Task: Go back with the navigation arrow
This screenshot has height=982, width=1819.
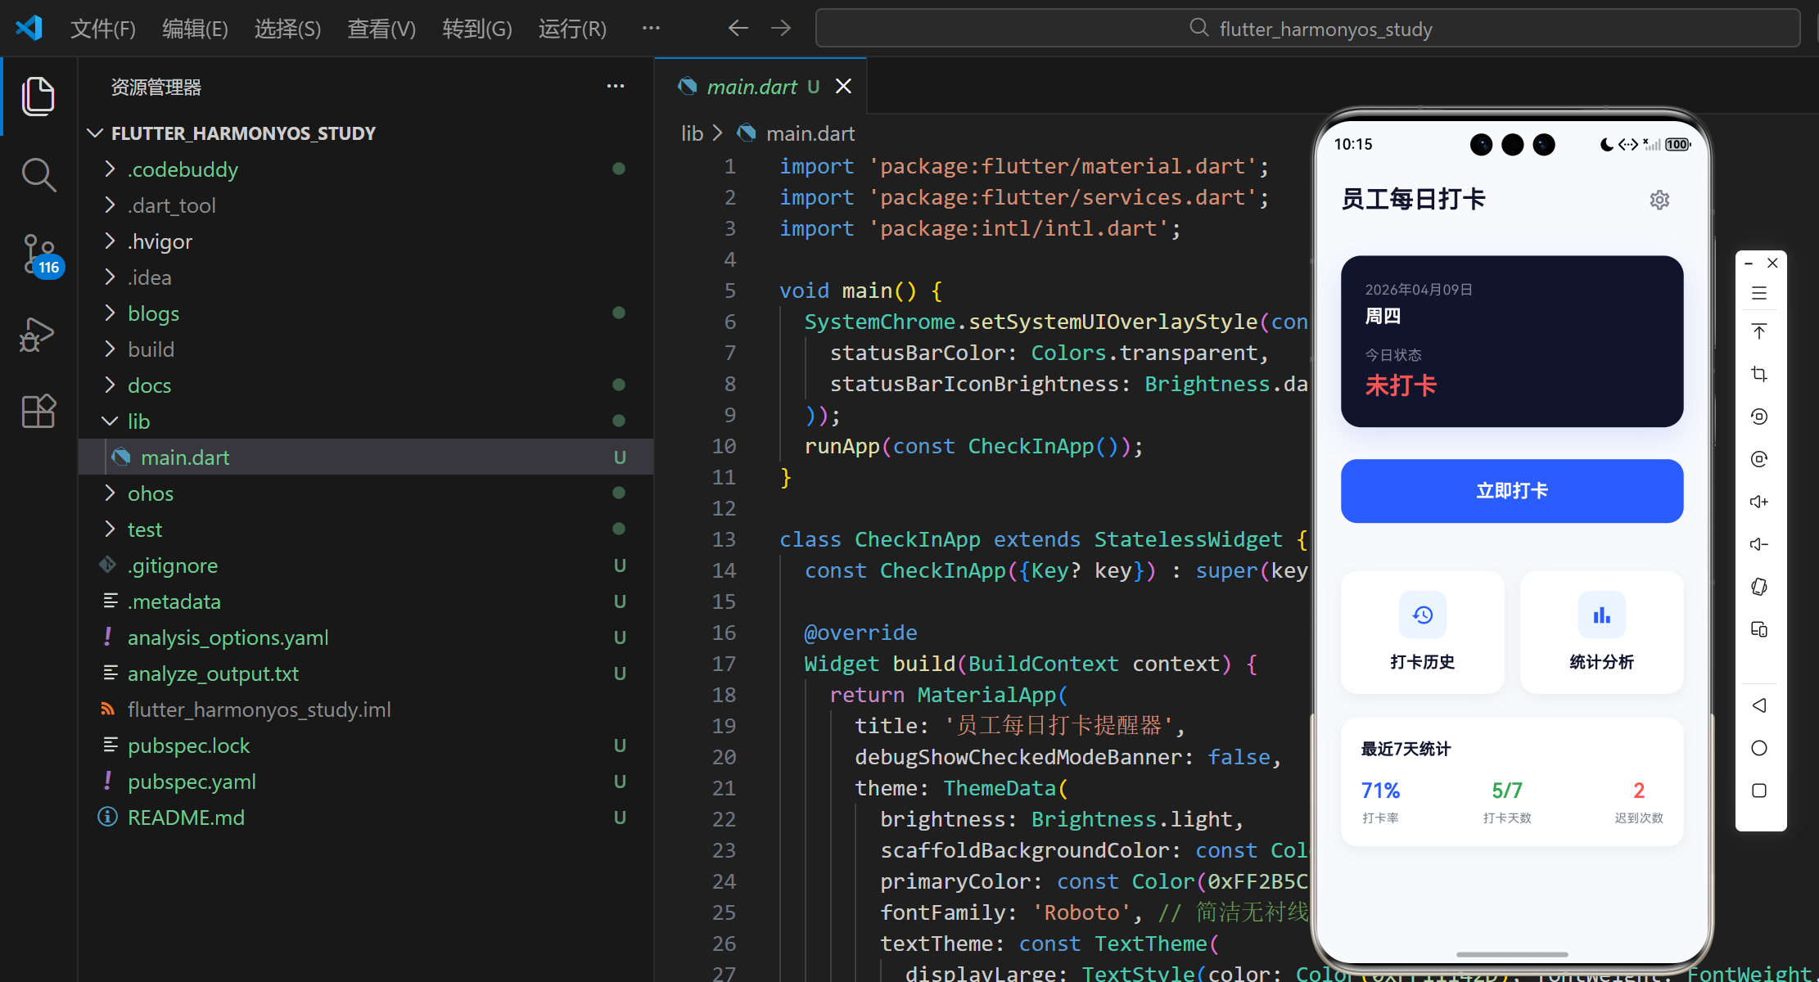Action: pos(738,29)
